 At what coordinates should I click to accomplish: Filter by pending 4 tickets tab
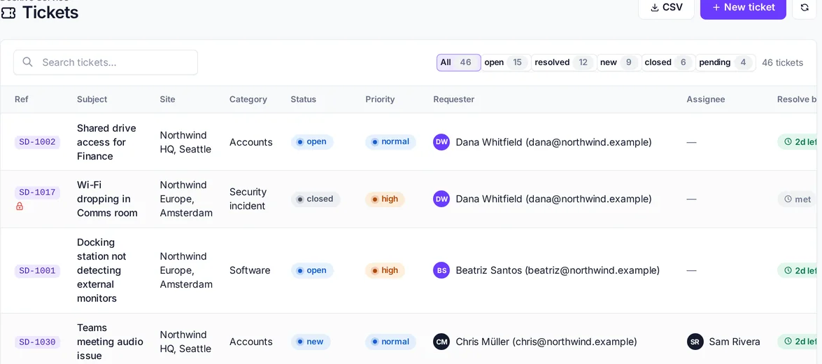725,62
